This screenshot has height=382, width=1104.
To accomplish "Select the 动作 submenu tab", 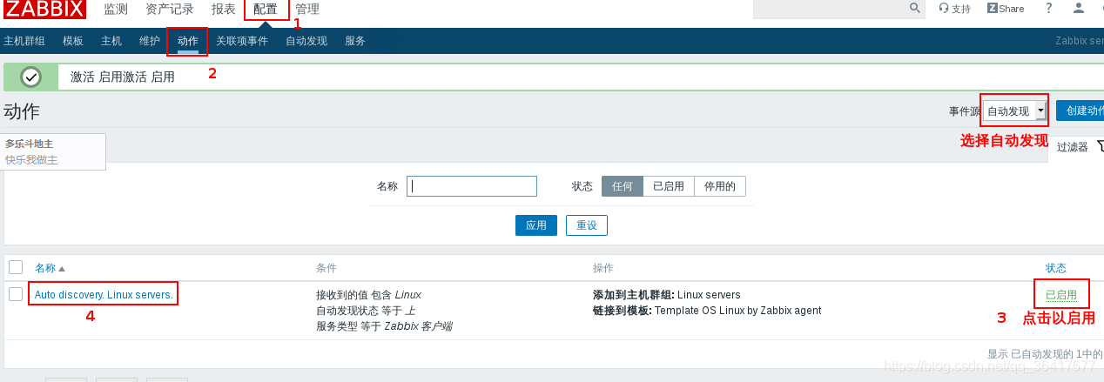I will point(188,41).
